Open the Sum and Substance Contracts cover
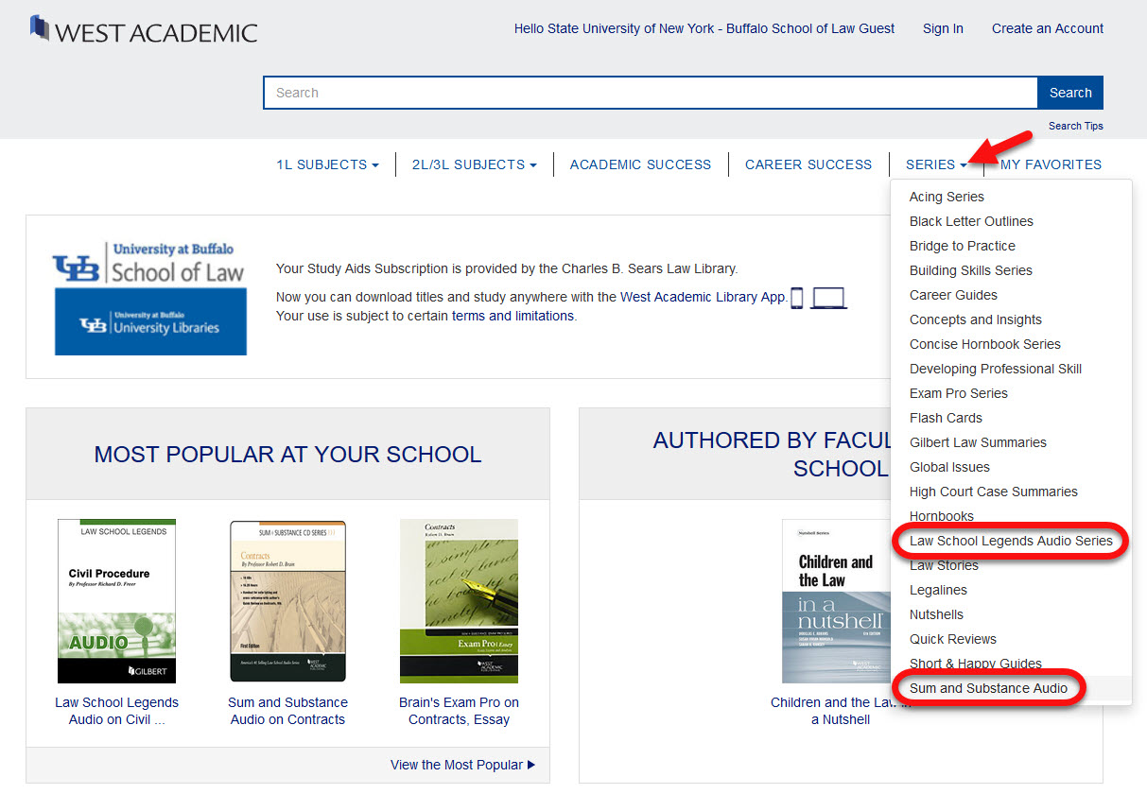This screenshot has width=1147, height=794. coord(287,600)
